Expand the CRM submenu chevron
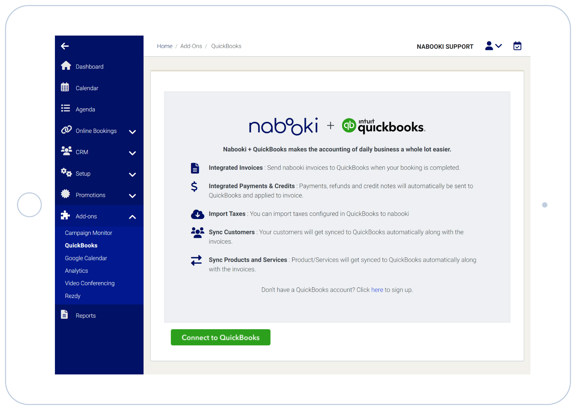 [x=132, y=153]
